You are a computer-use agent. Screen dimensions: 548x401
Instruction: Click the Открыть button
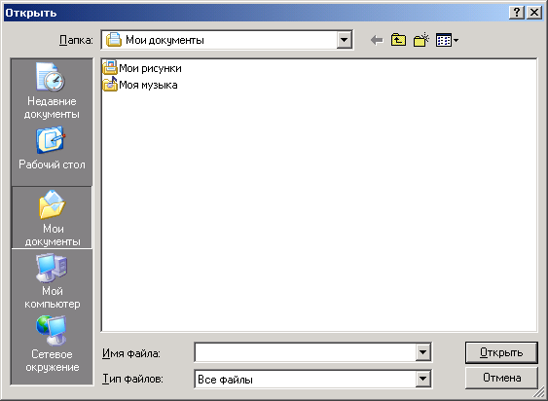tap(501, 352)
